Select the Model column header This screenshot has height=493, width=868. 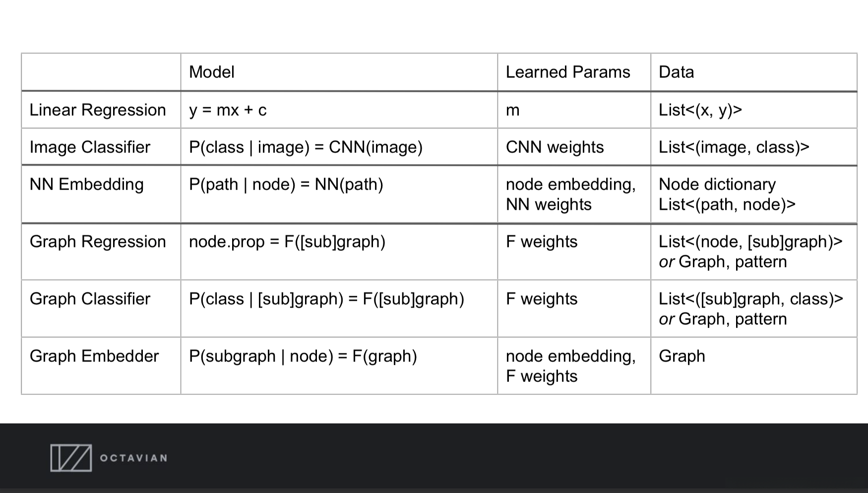click(212, 72)
